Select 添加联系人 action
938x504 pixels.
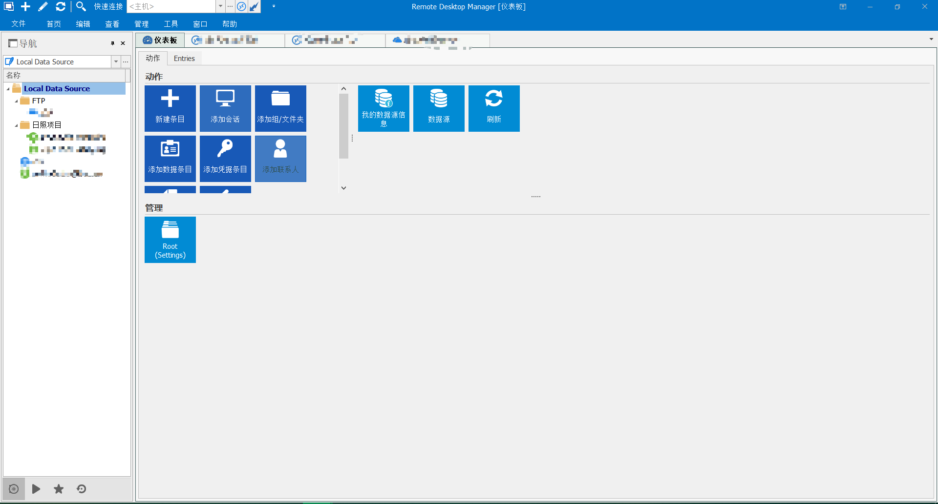coord(280,159)
